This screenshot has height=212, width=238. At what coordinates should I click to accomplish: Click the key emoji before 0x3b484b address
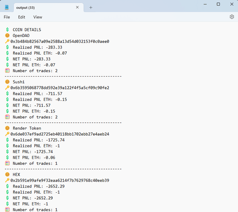click(7, 41)
